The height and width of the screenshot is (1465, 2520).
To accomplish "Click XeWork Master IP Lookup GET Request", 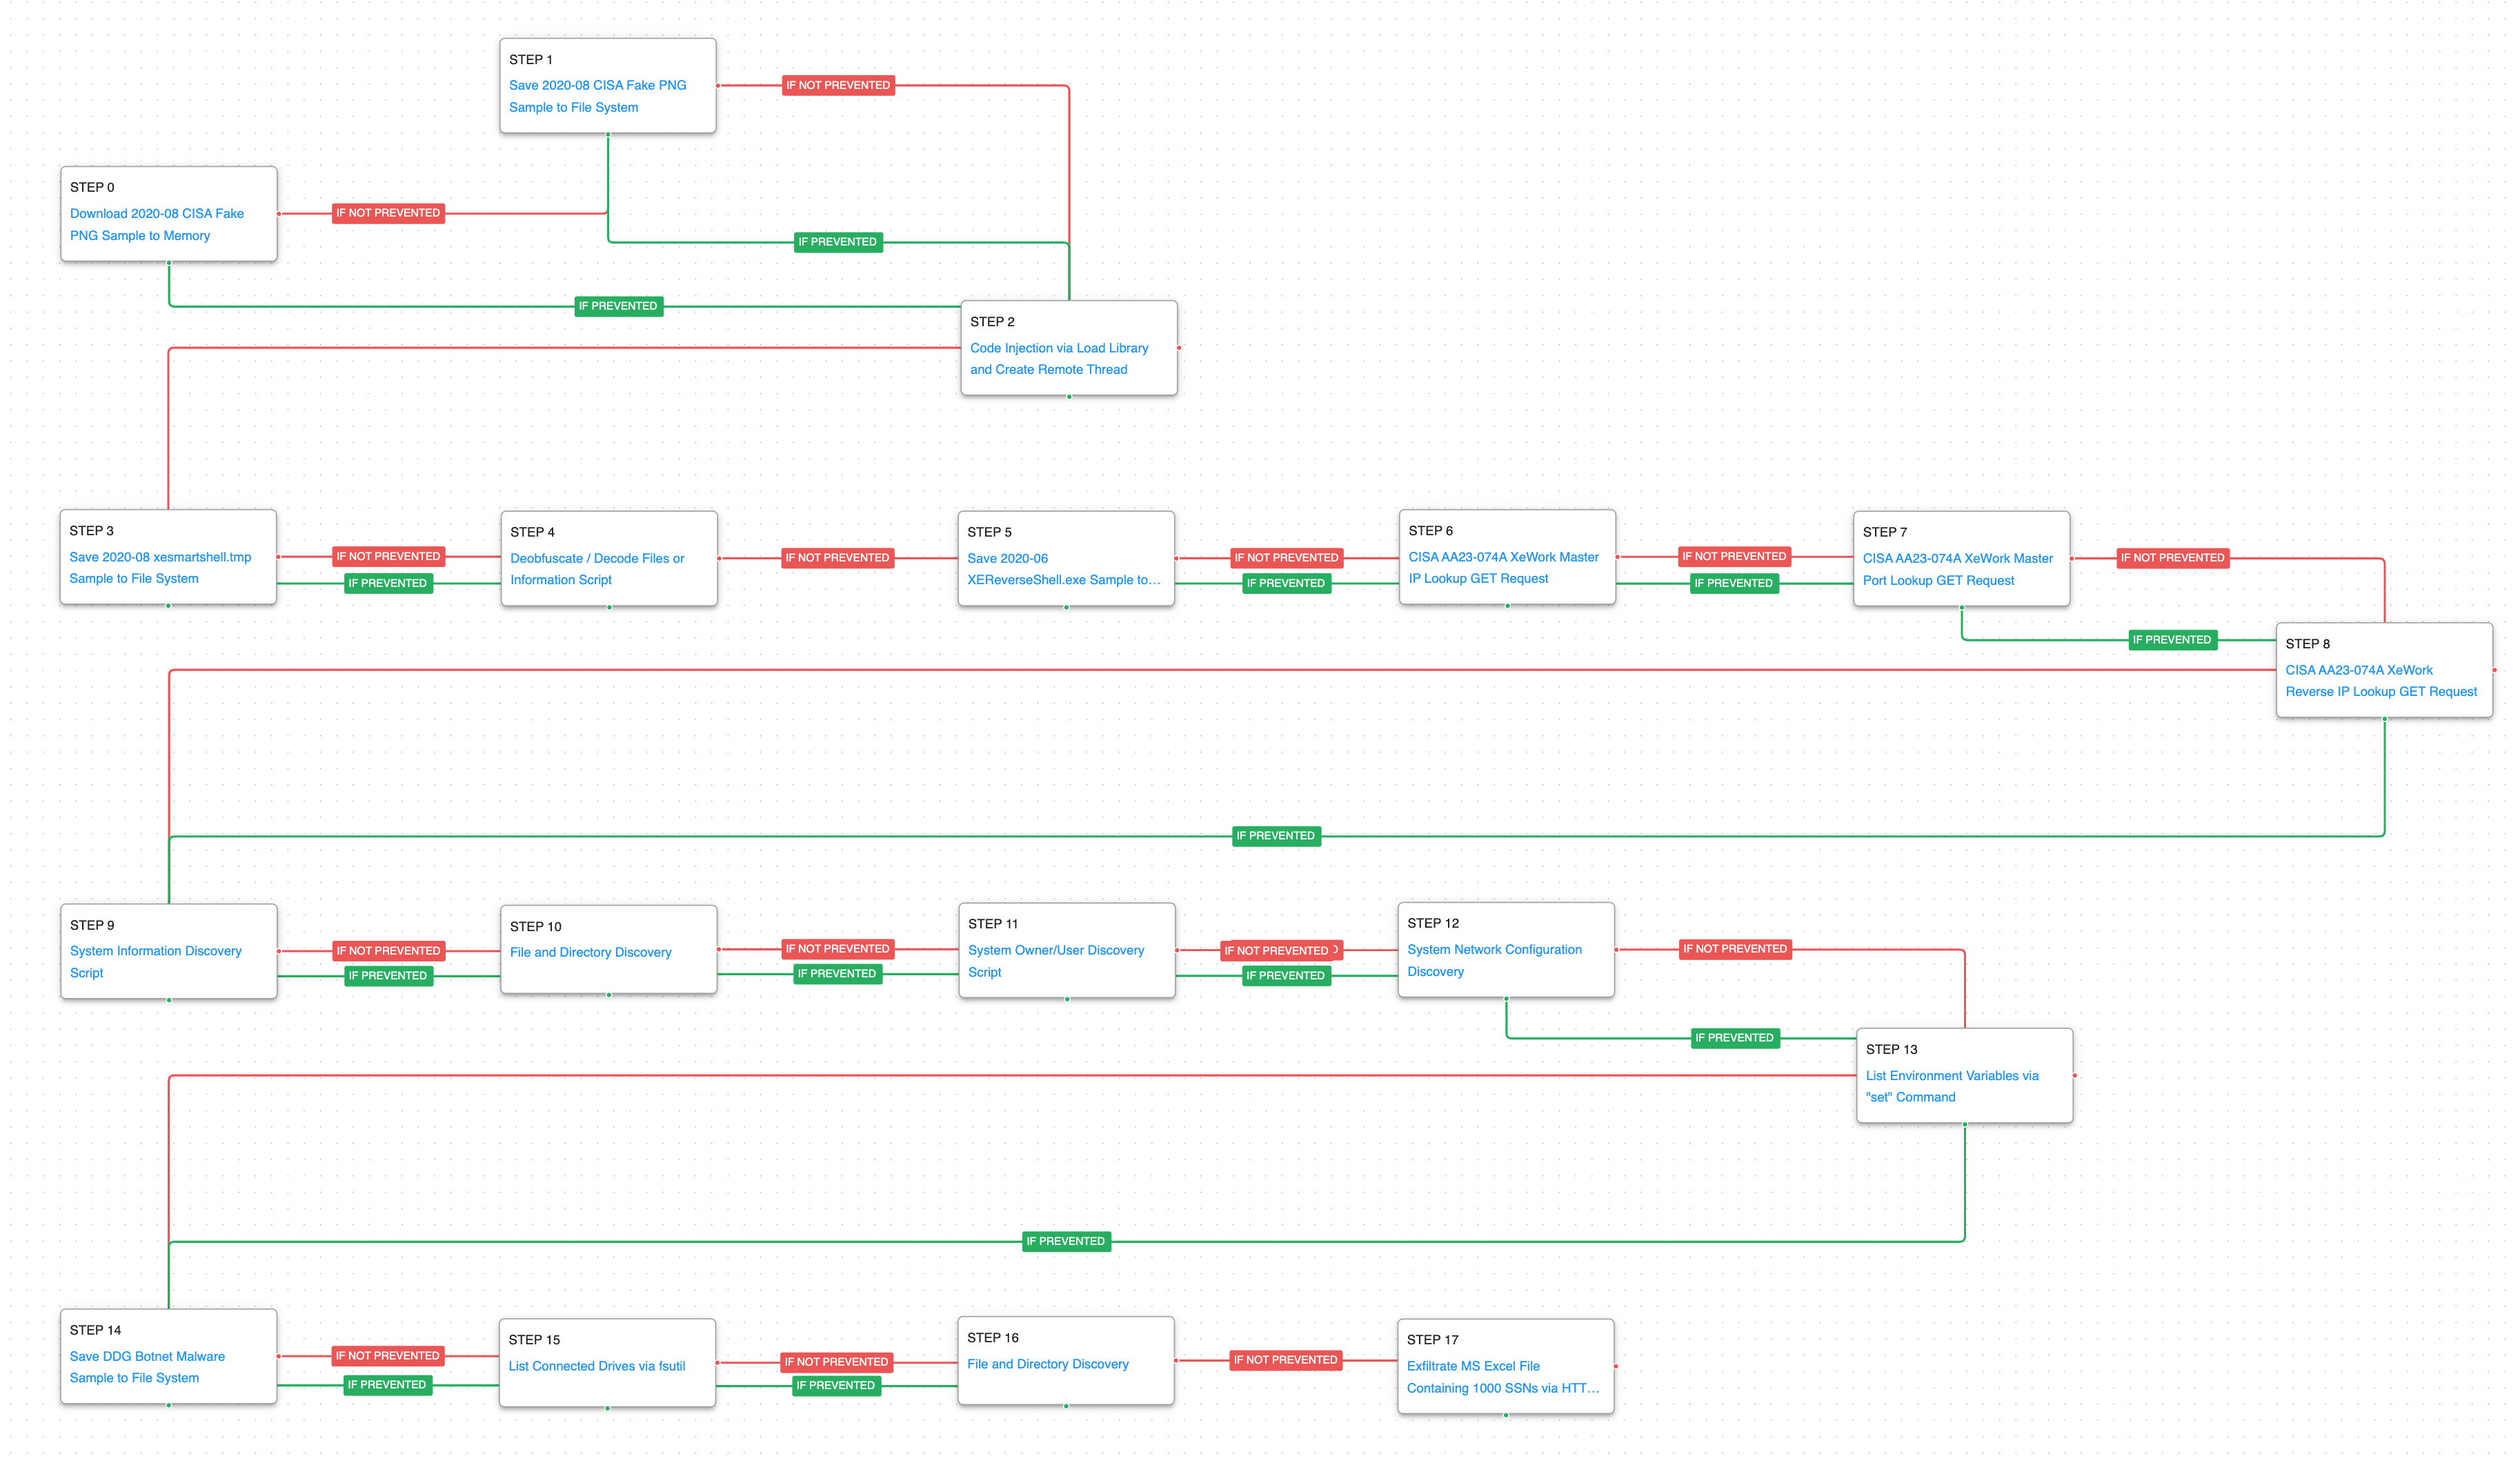I will coord(1503,557).
